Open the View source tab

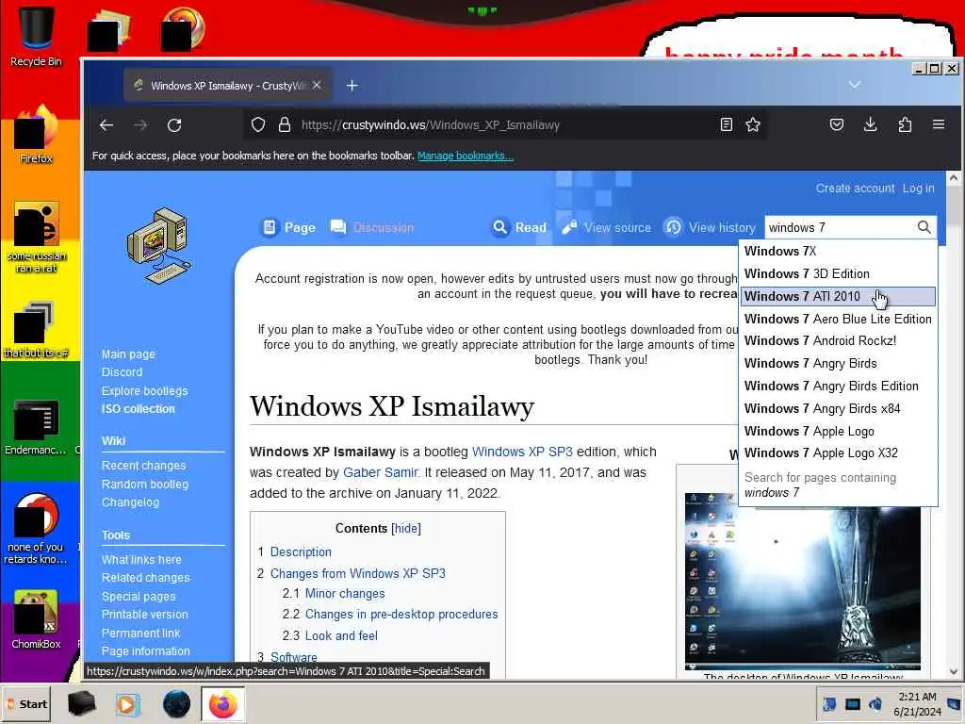coord(606,227)
